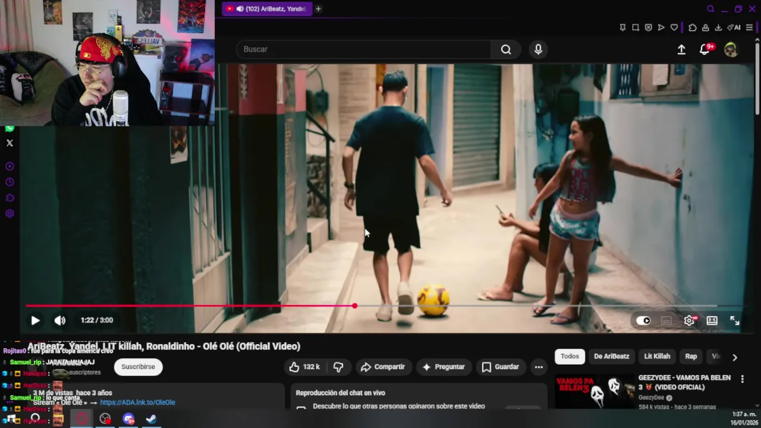761x428 pixels.
Task: Select the Lit Killah filter chip
Action: pos(657,357)
